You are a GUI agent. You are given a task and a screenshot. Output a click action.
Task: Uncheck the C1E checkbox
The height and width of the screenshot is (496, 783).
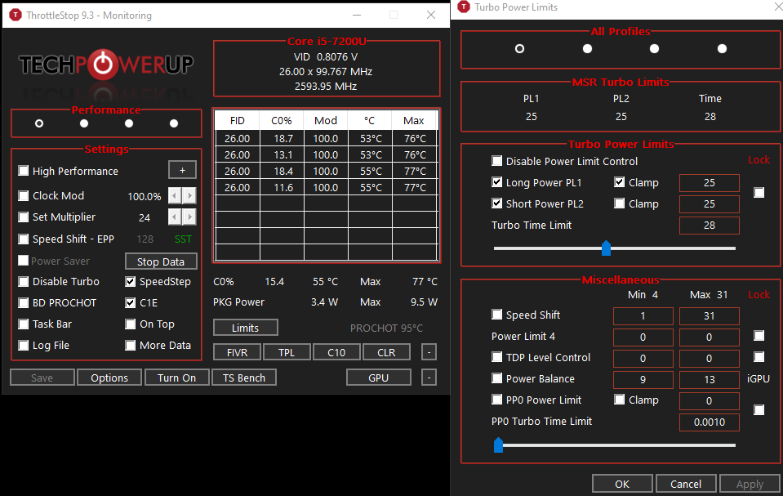(131, 302)
